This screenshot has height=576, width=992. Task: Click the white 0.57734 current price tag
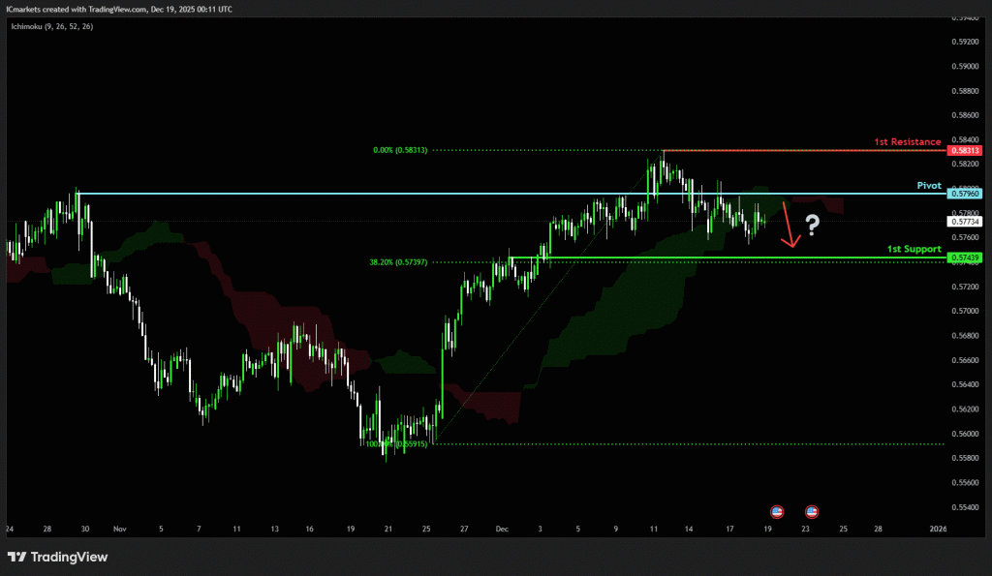coord(966,222)
